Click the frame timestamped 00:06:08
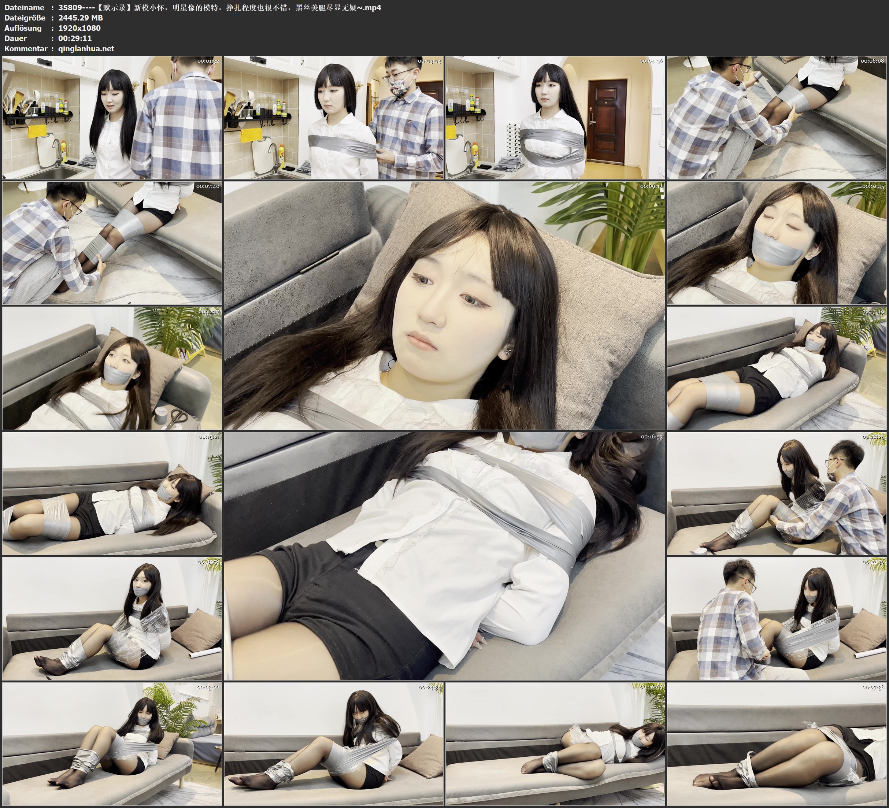The width and height of the screenshot is (889, 808). [777, 117]
